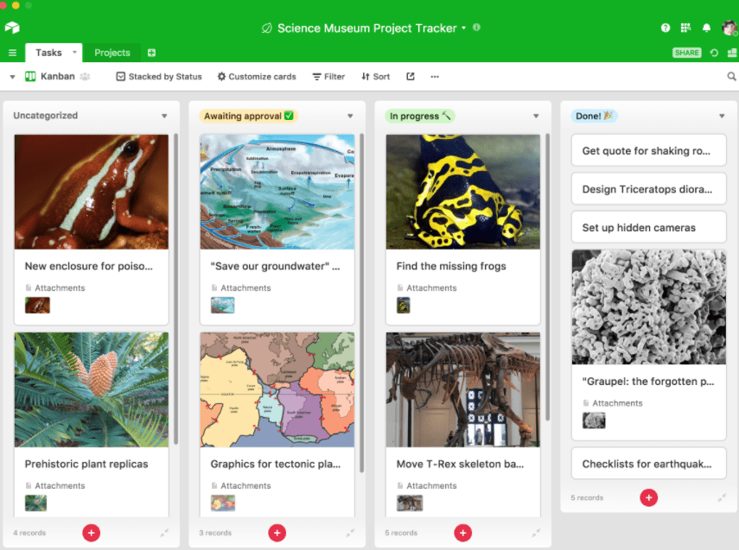Open the hamburger menu beside Tasks tab
Viewport: 739px width, 550px height.
click(13, 53)
